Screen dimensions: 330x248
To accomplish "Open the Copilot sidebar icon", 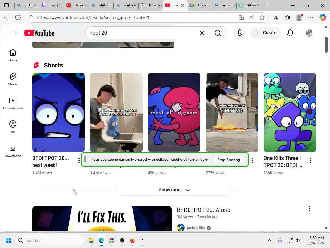I will pyautogui.click(x=323, y=17).
